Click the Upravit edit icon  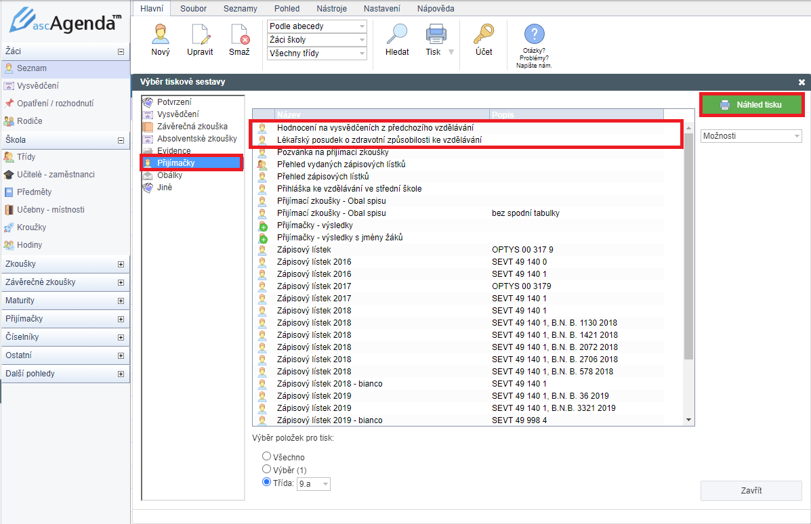coord(200,35)
